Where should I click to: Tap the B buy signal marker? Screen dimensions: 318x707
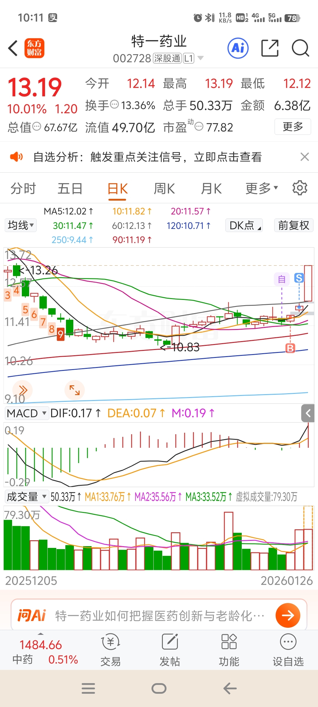(x=290, y=348)
